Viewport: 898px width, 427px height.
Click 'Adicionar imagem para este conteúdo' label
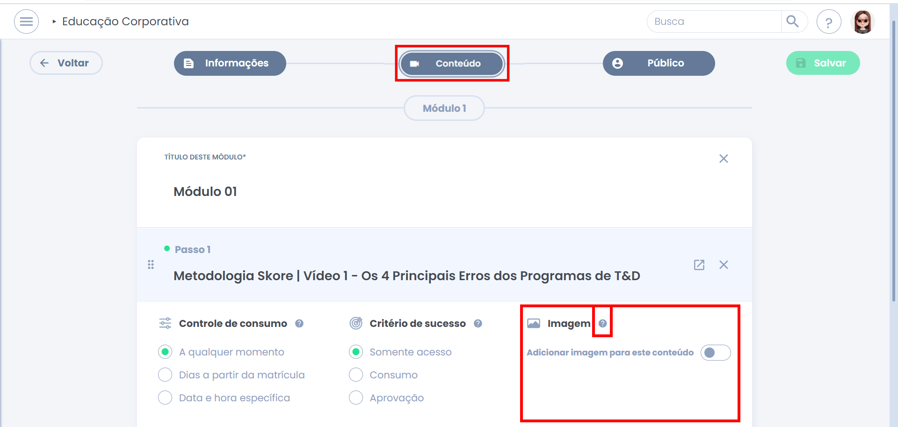click(x=610, y=352)
